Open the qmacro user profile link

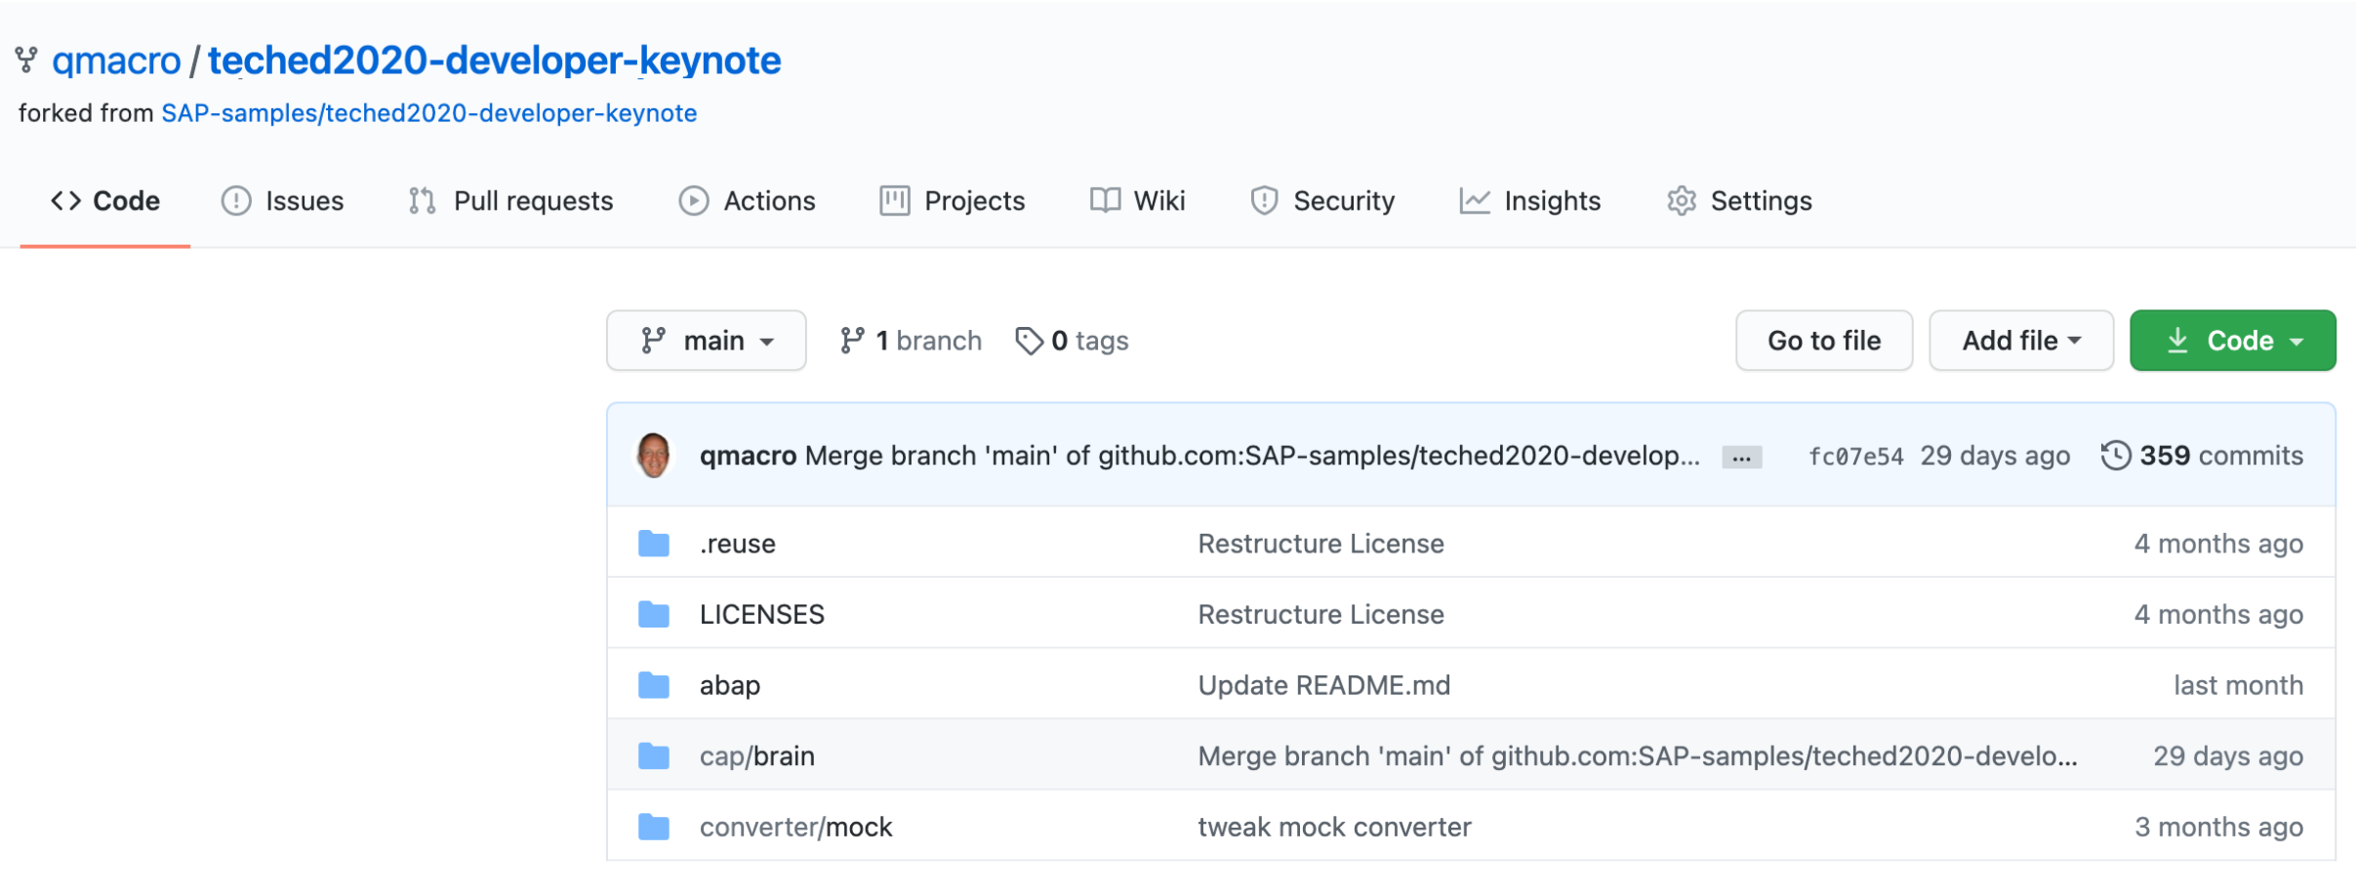(x=116, y=61)
